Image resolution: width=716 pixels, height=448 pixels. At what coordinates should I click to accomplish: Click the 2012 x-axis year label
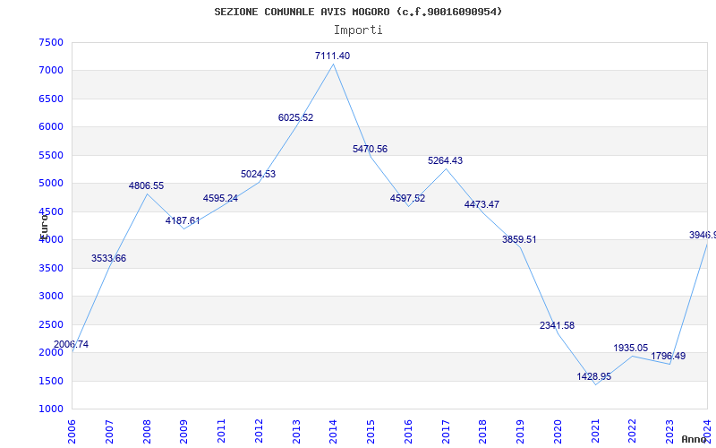259,432
